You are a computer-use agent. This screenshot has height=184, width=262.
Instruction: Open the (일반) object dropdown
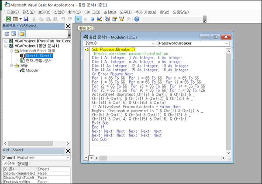[153, 43]
